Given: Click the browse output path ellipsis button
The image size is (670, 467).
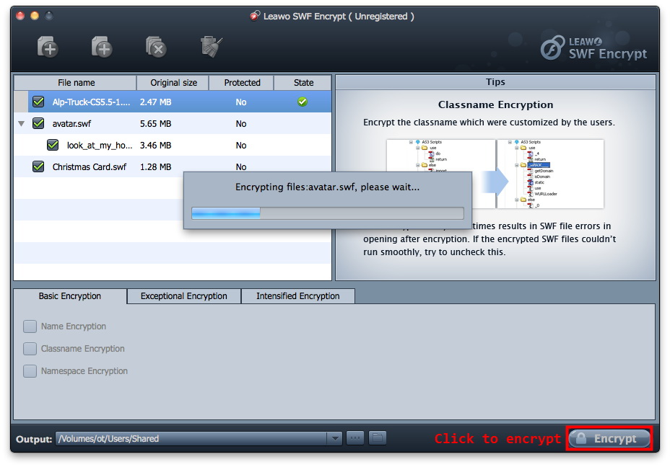Looking at the screenshot, I should (355, 438).
